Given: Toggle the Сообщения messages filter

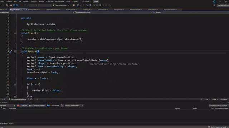Looking at the screenshot, I should tap(53, 105).
